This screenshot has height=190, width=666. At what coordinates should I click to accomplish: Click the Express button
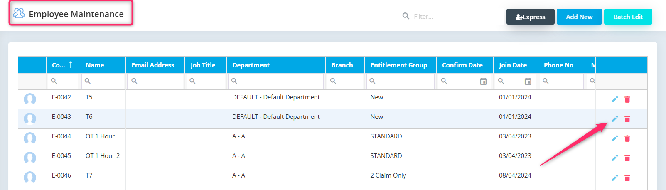tap(531, 17)
